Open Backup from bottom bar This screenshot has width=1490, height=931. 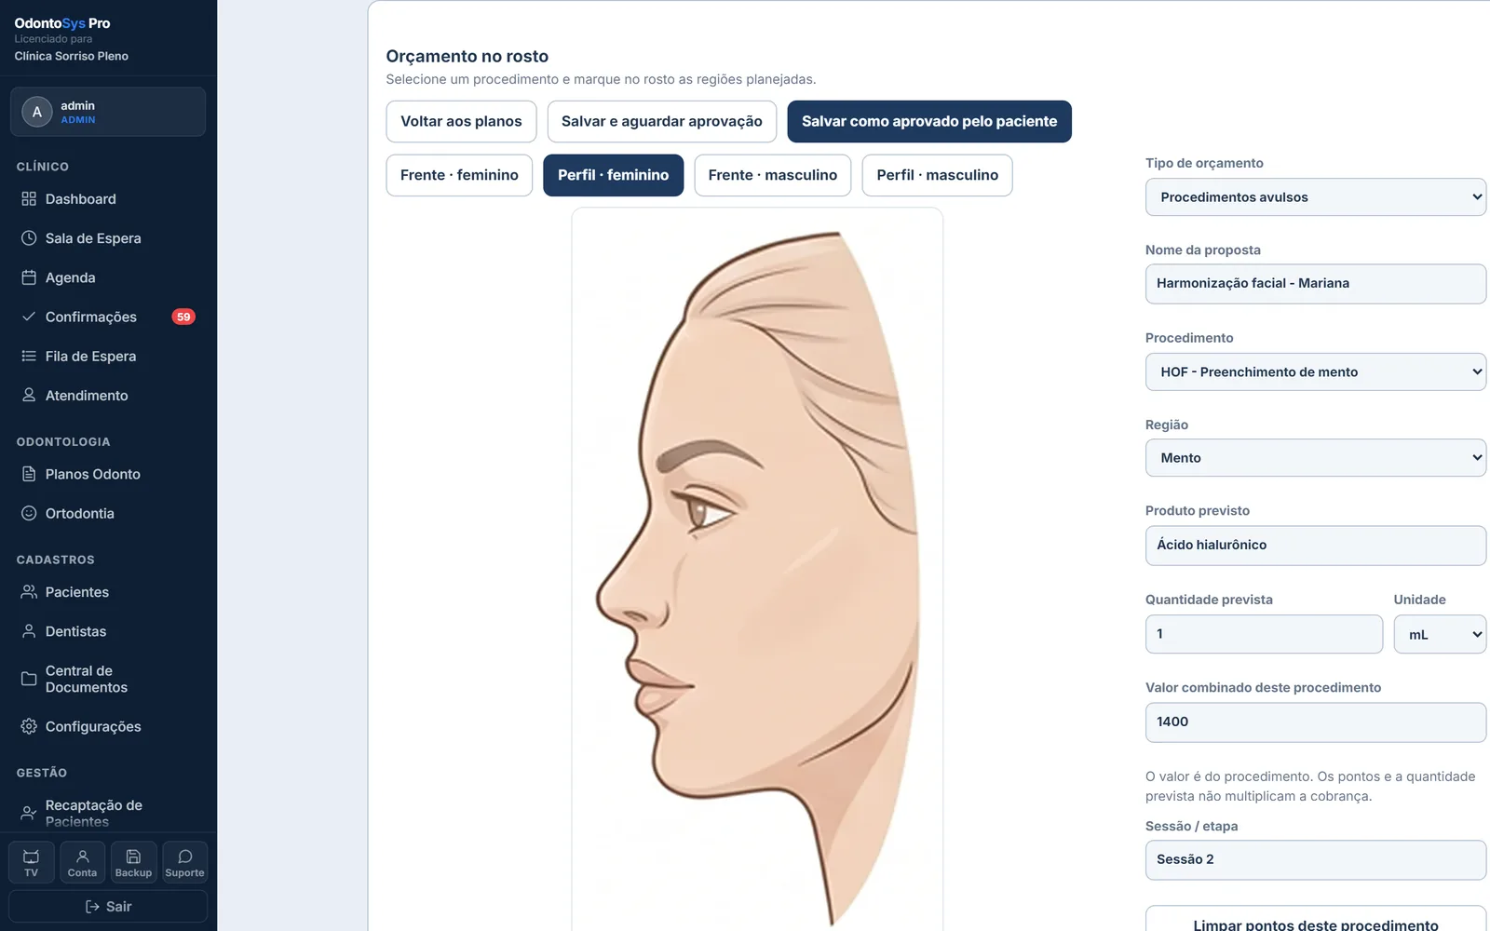tap(133, 862)
